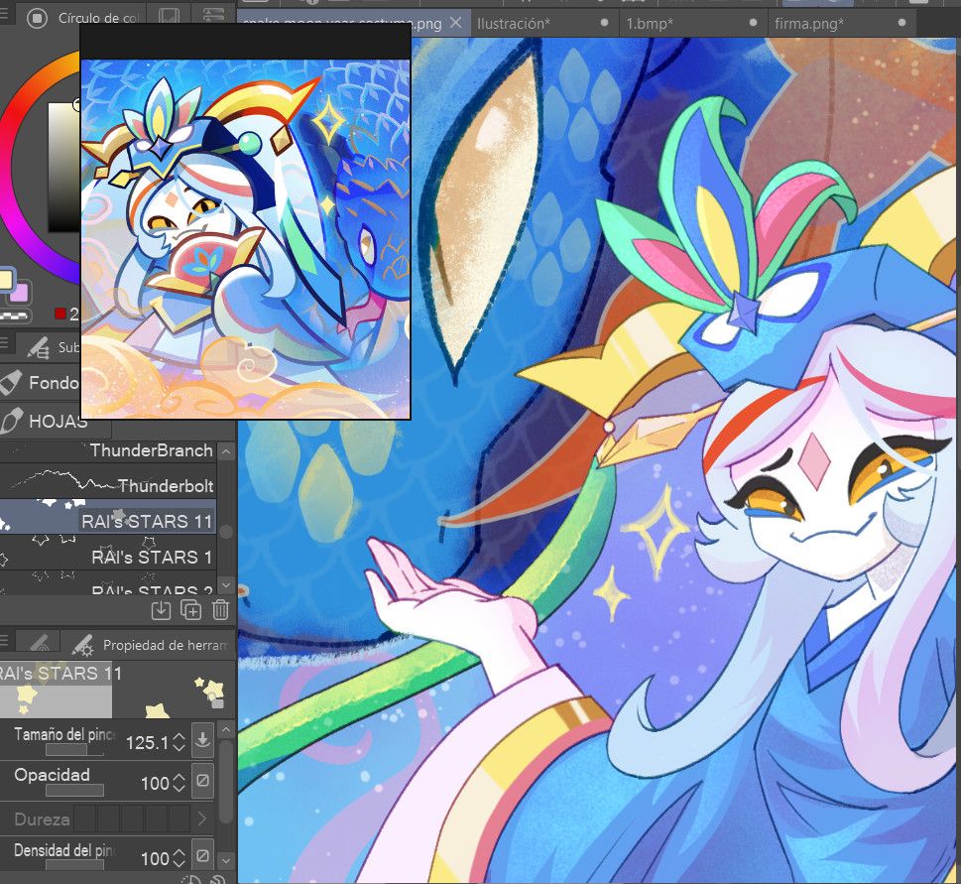
Task: Click the brush size 125.1 stepper arrows
Action: click(x=179, y=742)
